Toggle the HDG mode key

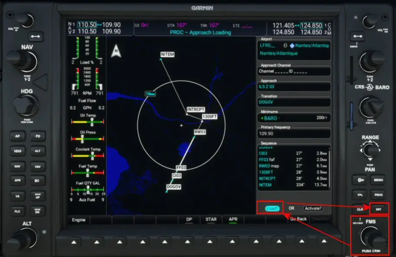click(x=17, y=151)
